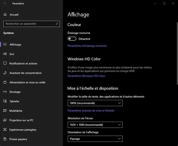Select Son in sidebar
Viewport: 178px width, 146px height.
point(32,54)
